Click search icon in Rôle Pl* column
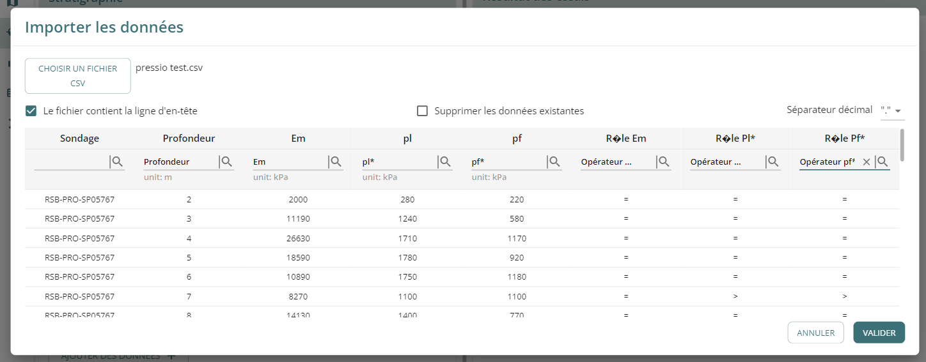This screenshot has height=362, width=926. pos(774,162)
